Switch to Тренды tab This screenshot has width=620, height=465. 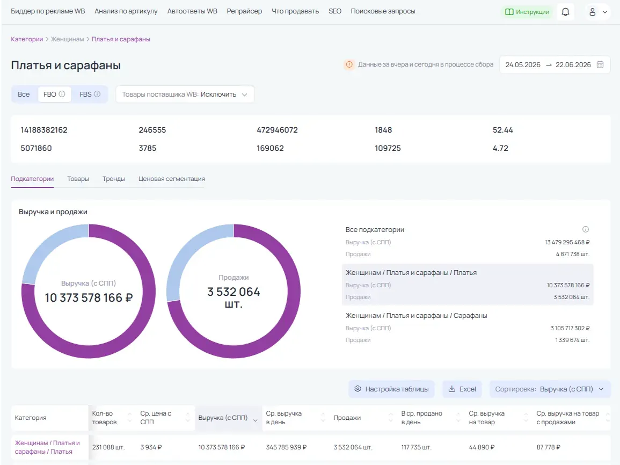113,179
